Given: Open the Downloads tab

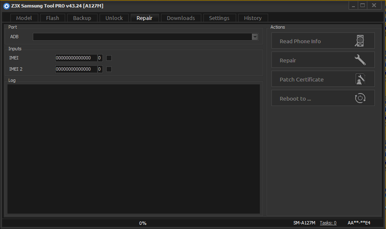Looking at the screenshot, I should point(181,18).
